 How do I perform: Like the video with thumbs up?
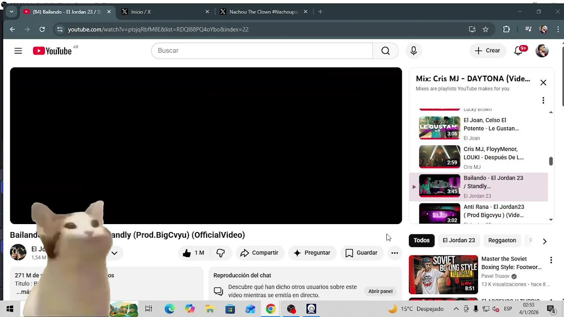click(193, 253)
